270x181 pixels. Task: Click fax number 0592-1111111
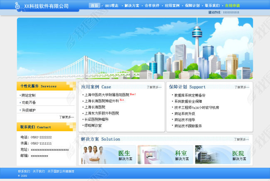coord(41,143)
